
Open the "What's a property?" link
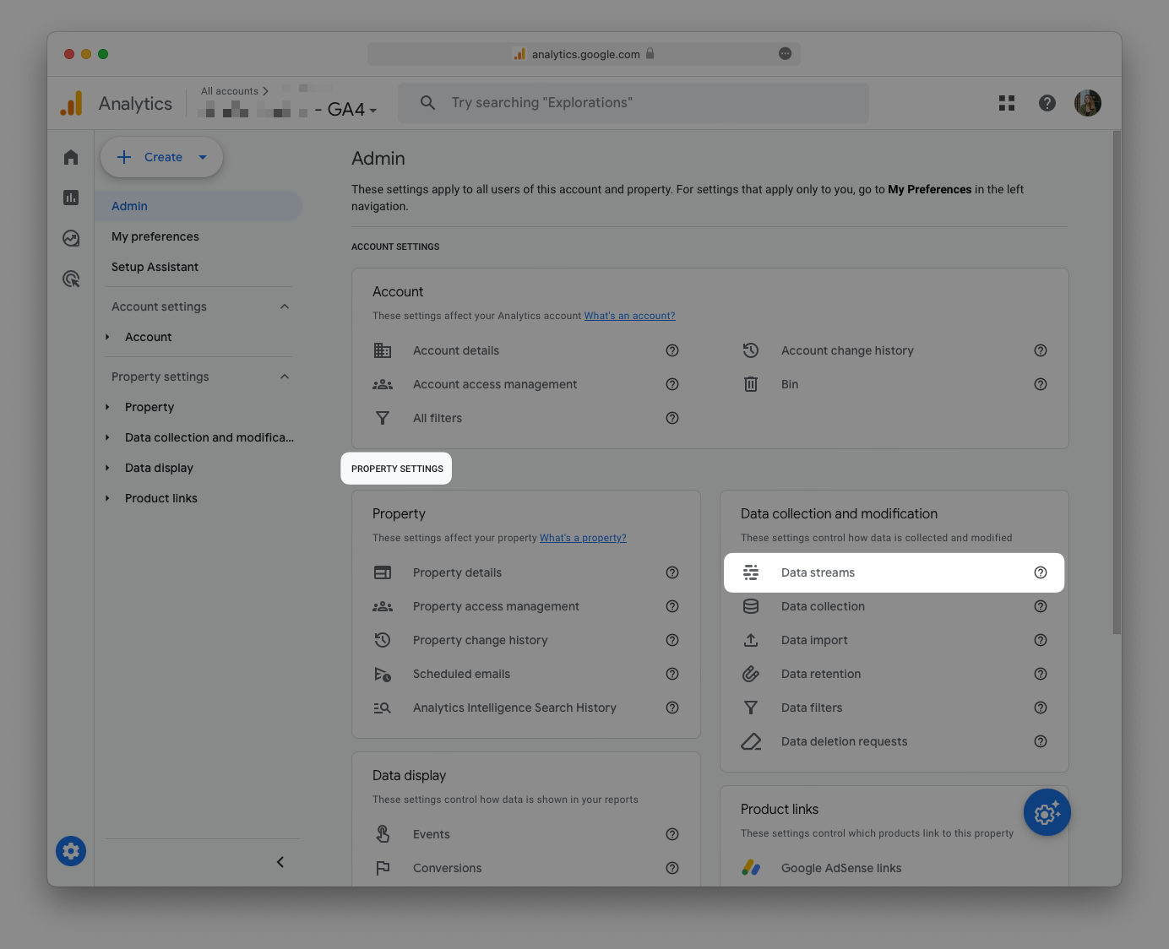click(583, 538)
